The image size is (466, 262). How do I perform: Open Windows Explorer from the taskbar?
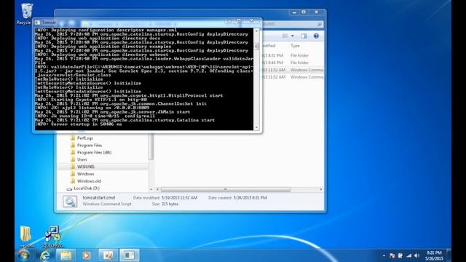tap(66, 255)
